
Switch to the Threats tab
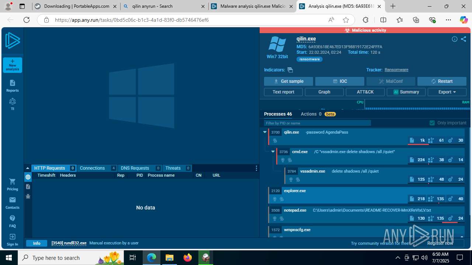[x=177, y=168]
